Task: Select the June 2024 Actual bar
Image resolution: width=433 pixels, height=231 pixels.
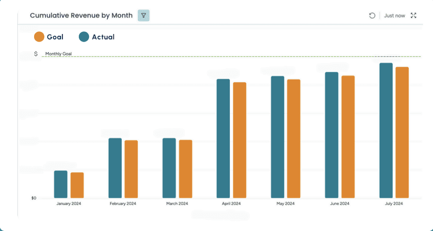Action: pyautogui.click(x=332, y=135)
